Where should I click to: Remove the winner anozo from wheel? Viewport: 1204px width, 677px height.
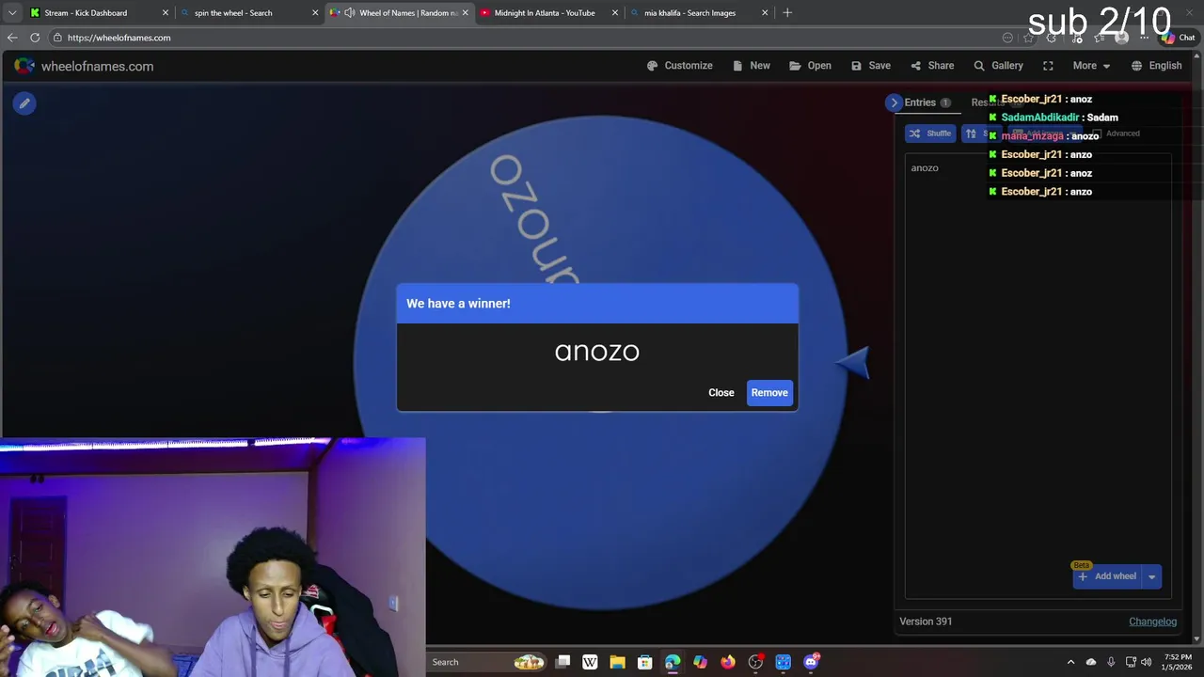(x=769, y=393)
